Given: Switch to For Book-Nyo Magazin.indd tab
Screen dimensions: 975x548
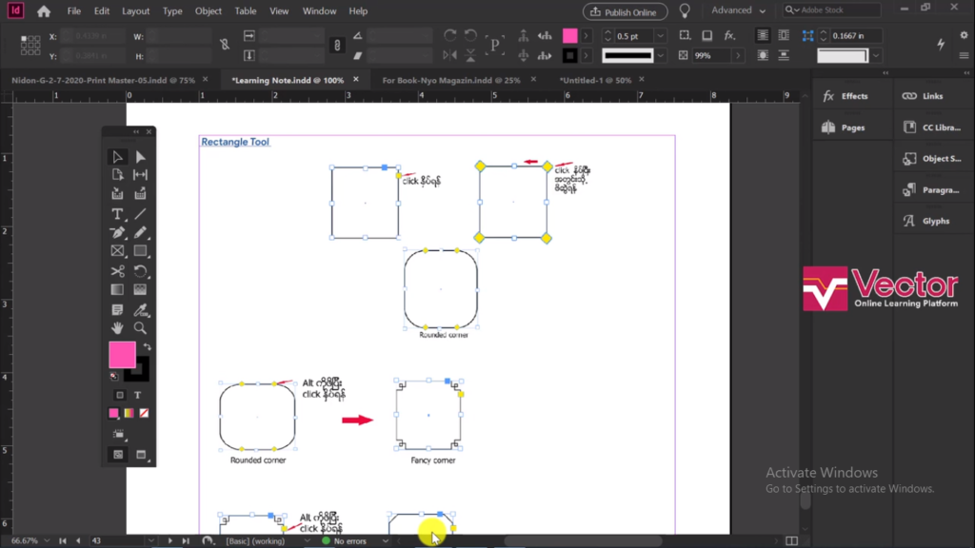Looking at the screenshot, I should [x=451, y=80].
